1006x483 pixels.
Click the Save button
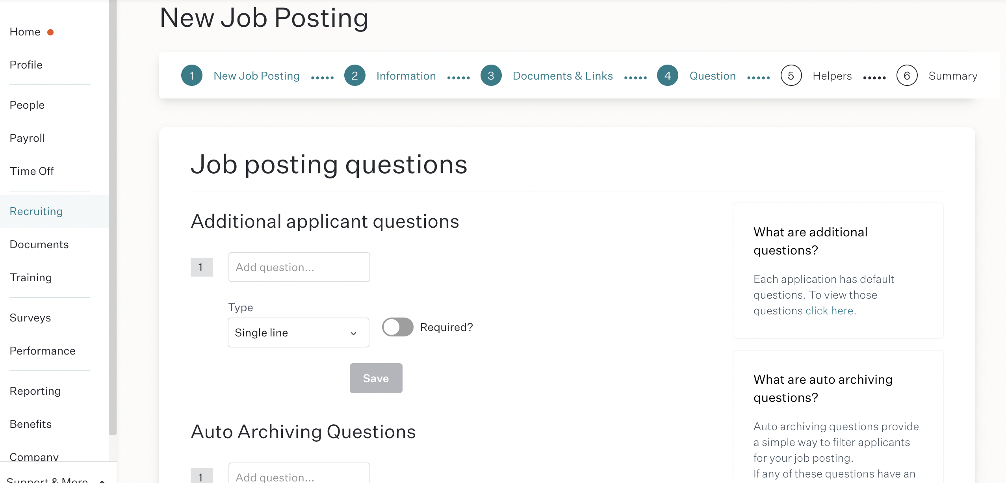(376, 378)
